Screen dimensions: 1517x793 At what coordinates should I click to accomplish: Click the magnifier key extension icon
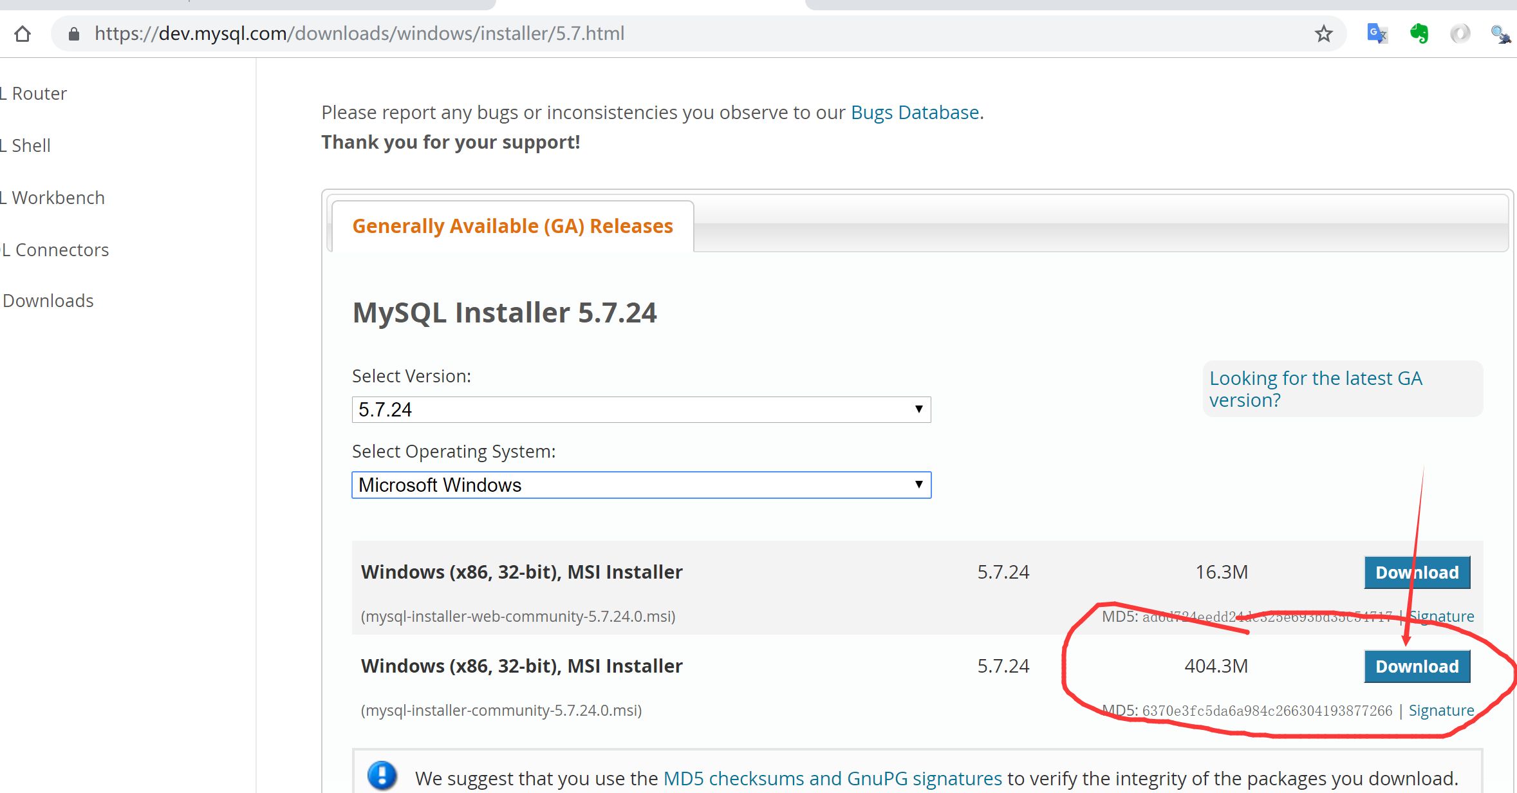(1501, 34)
